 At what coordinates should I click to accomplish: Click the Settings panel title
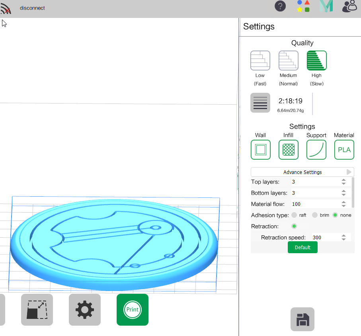(259, 27)
